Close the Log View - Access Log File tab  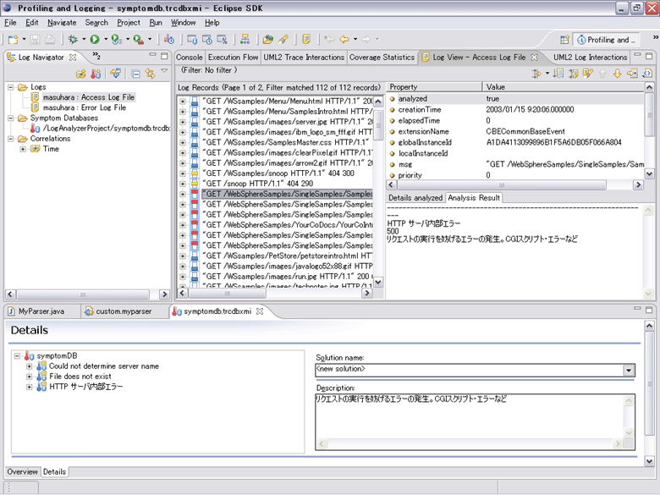click(x=534, y=58)
